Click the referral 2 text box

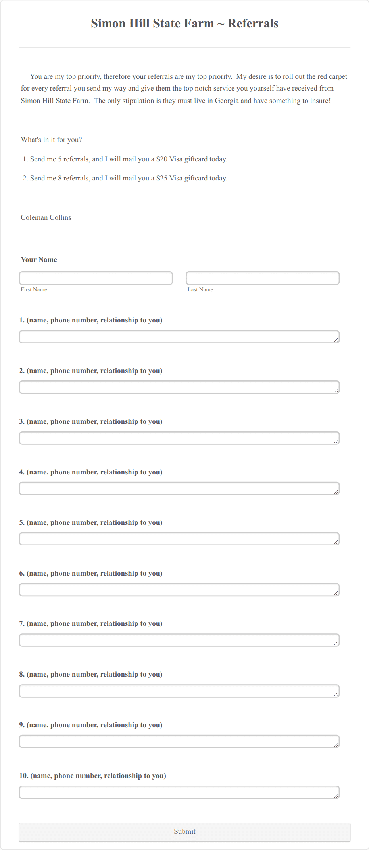pos(179,388)
